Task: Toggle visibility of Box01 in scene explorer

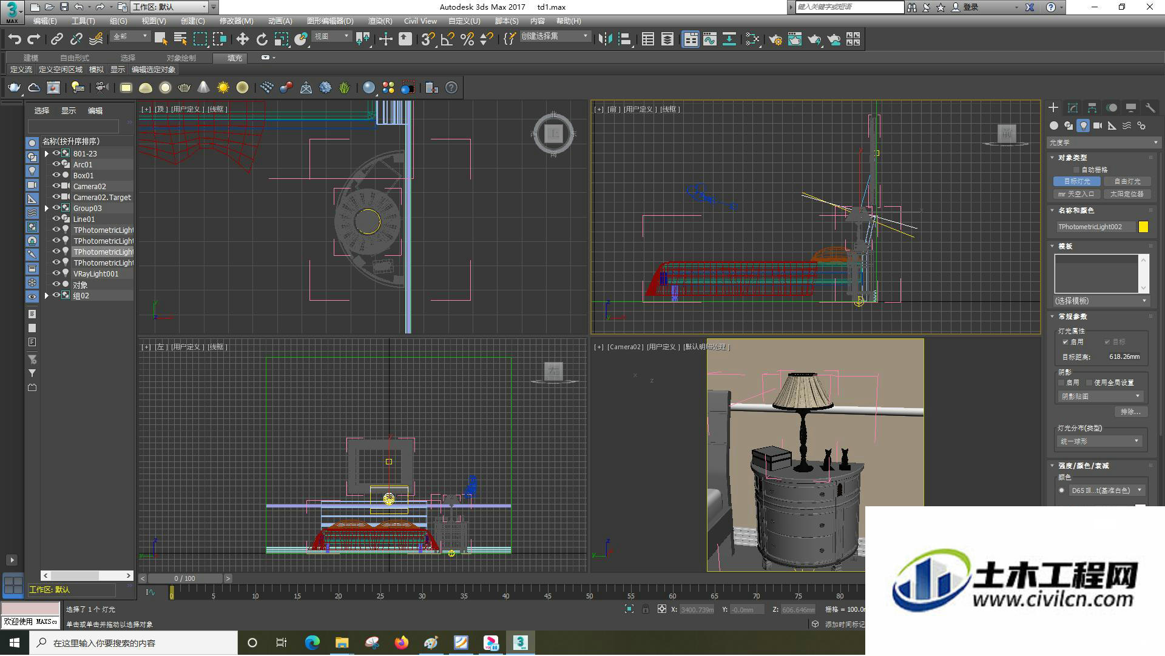Action: pyautogui.click(x=56, y=175)
